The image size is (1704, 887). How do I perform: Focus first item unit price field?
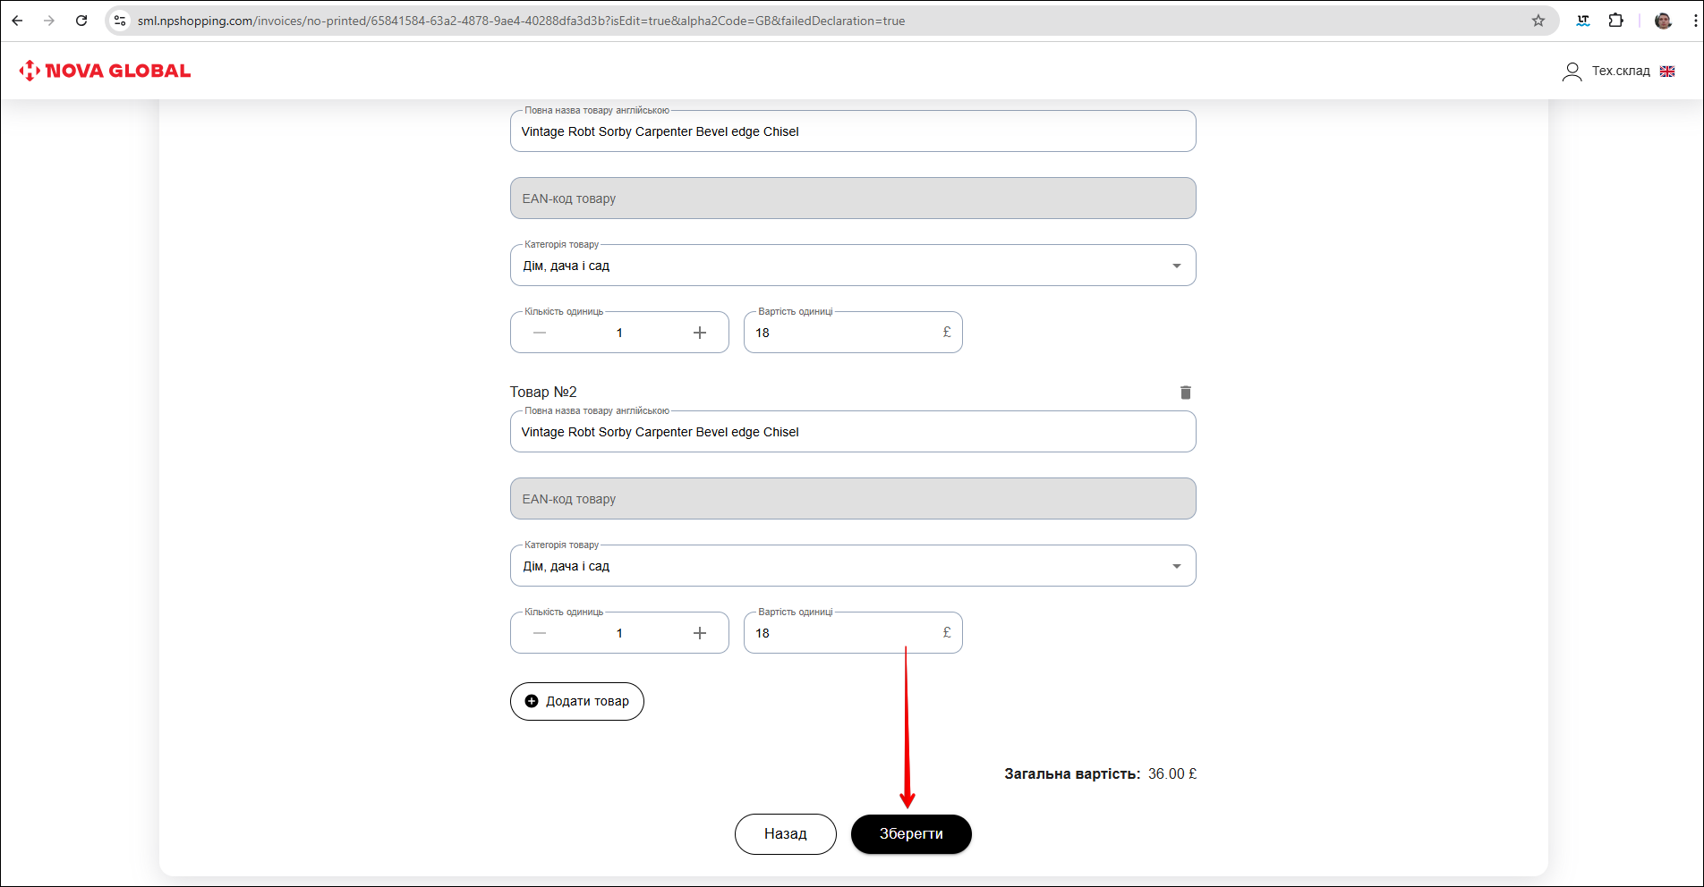(841, 333)
